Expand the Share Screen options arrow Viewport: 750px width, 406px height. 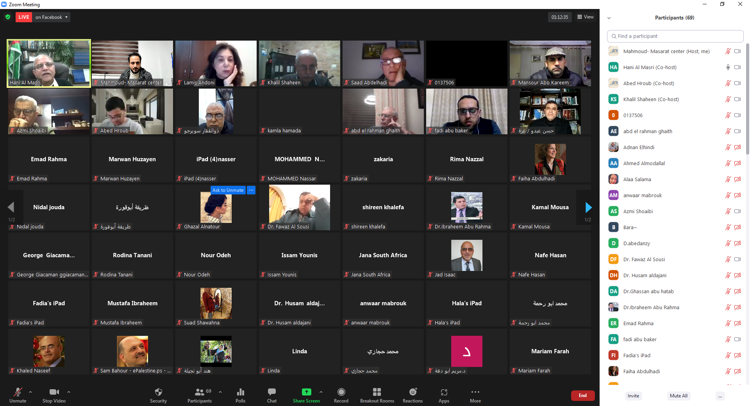click(321, 392)
